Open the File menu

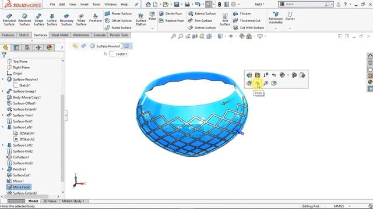(x=52, y=4)
